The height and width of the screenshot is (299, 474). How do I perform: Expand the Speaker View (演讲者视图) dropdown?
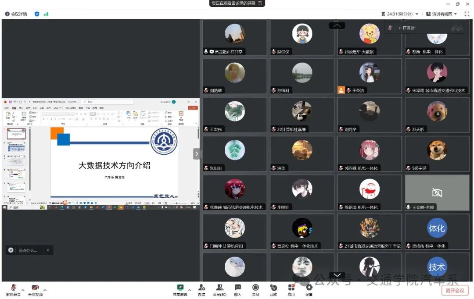click(x=455, y=14)
